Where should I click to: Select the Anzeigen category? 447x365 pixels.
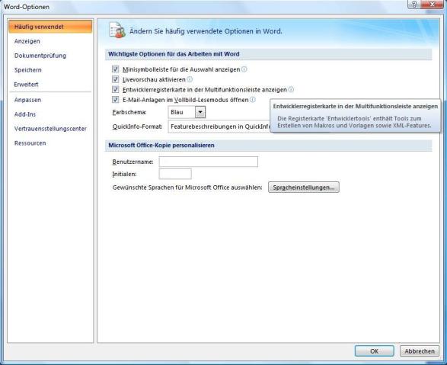tap(27, 41)
